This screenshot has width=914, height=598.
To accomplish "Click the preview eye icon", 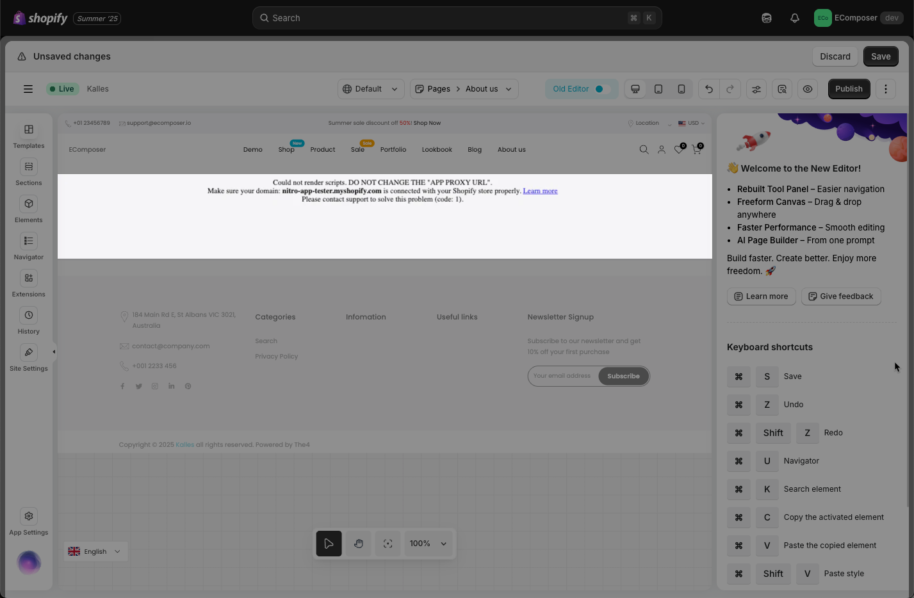I will [808, 89].
